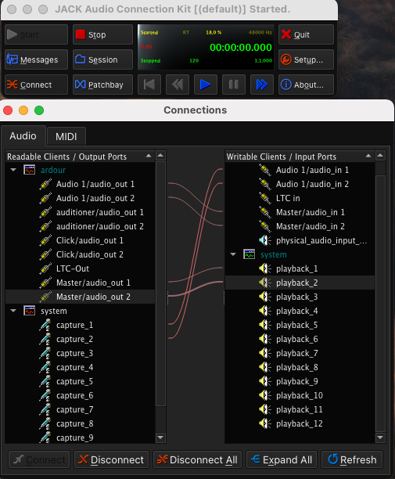Click output ports scrollbar up arrow
395x479 pixels.
coord(160,156)
